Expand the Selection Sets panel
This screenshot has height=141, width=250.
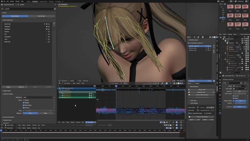[x=7, y=120]
